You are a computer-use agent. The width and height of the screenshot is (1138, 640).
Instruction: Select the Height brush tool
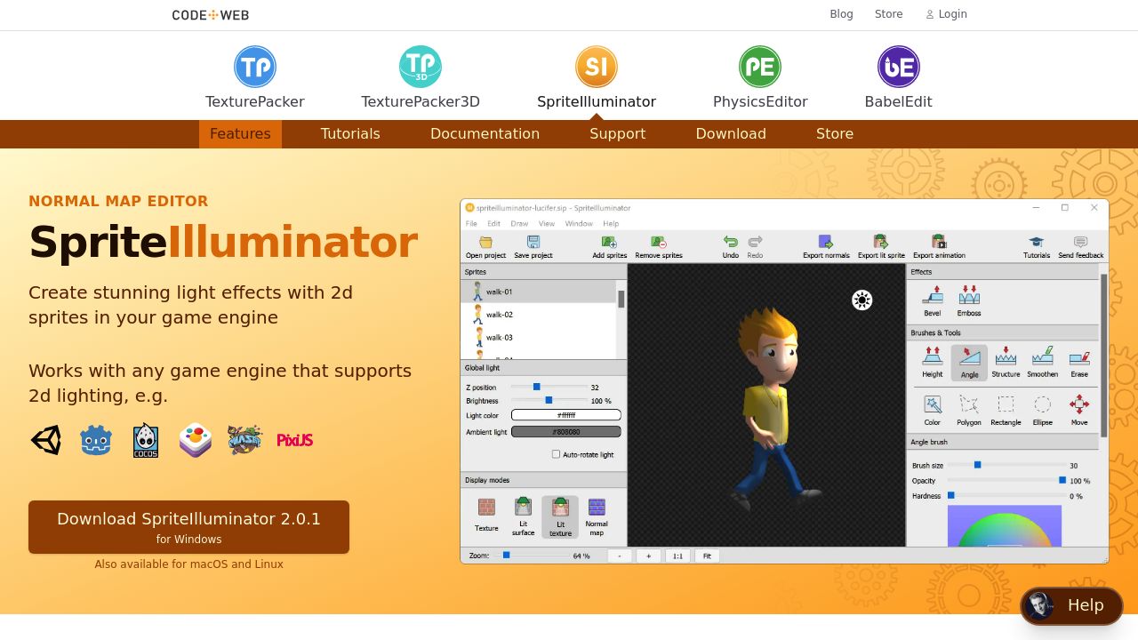tap(933, 357)
